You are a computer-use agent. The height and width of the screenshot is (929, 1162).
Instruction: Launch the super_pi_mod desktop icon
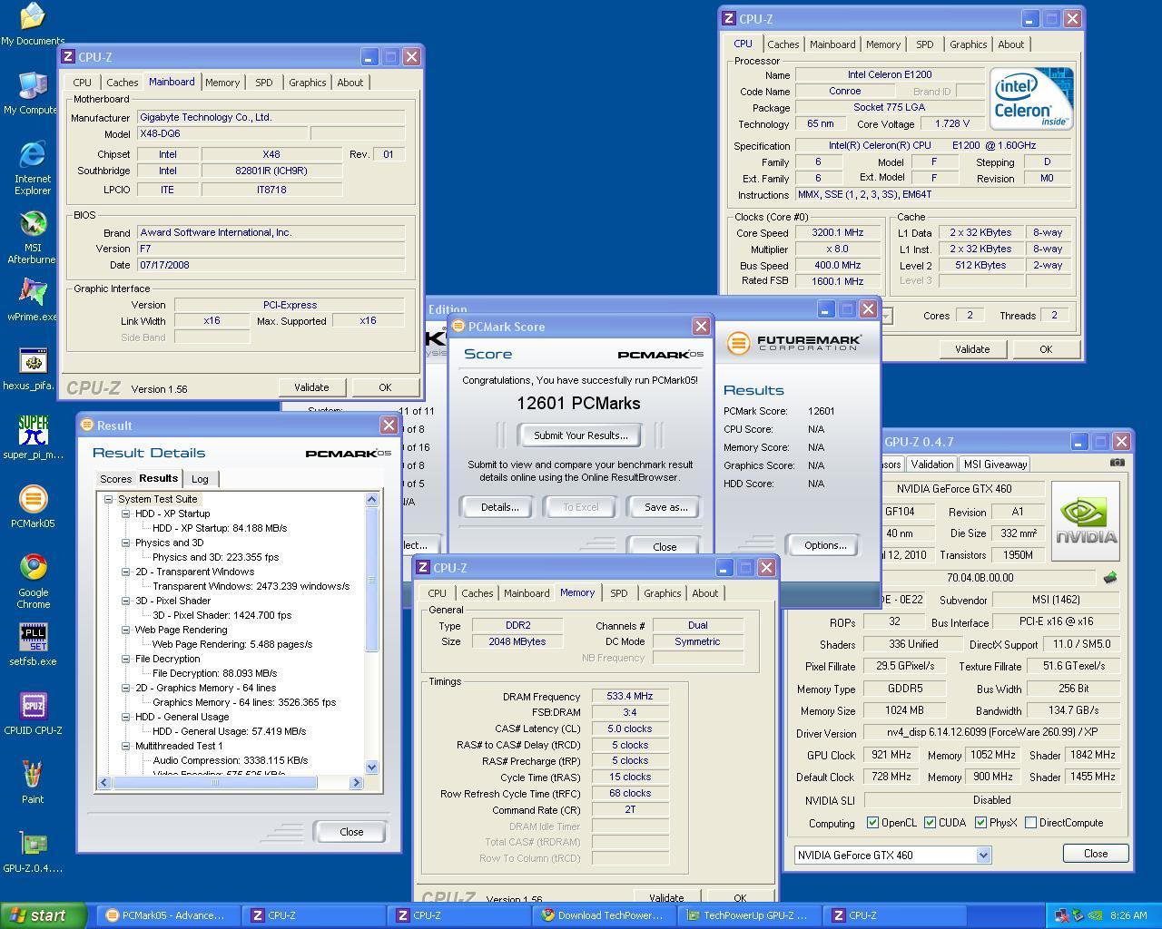tap(33, 438)
